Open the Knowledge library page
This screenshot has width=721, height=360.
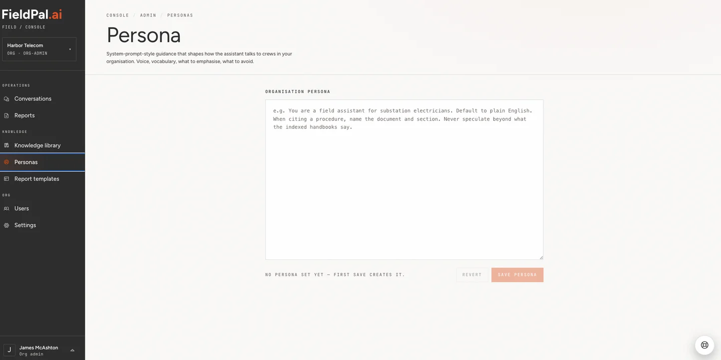[x=43, y=146]
